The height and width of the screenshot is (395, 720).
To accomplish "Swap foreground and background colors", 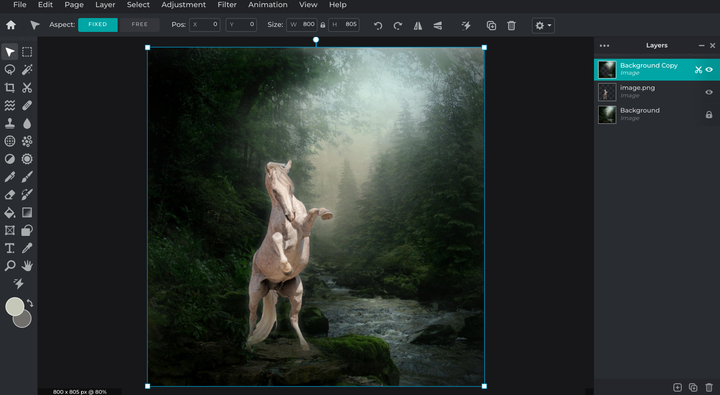I will (x=30, y=303).
